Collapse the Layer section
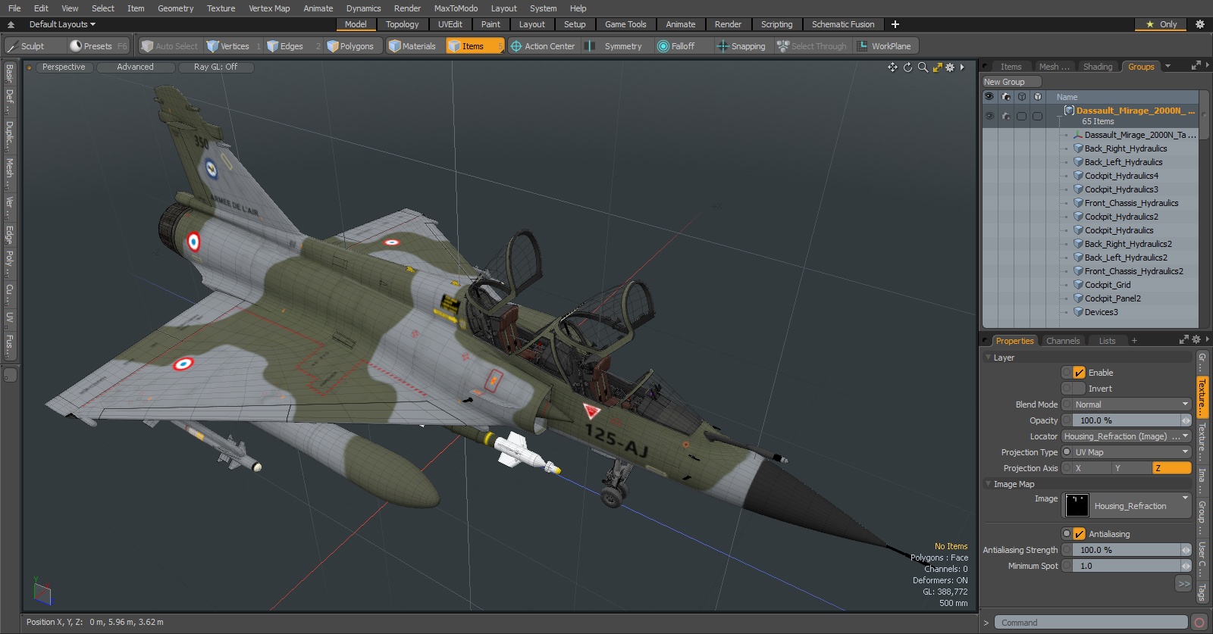 988,357
